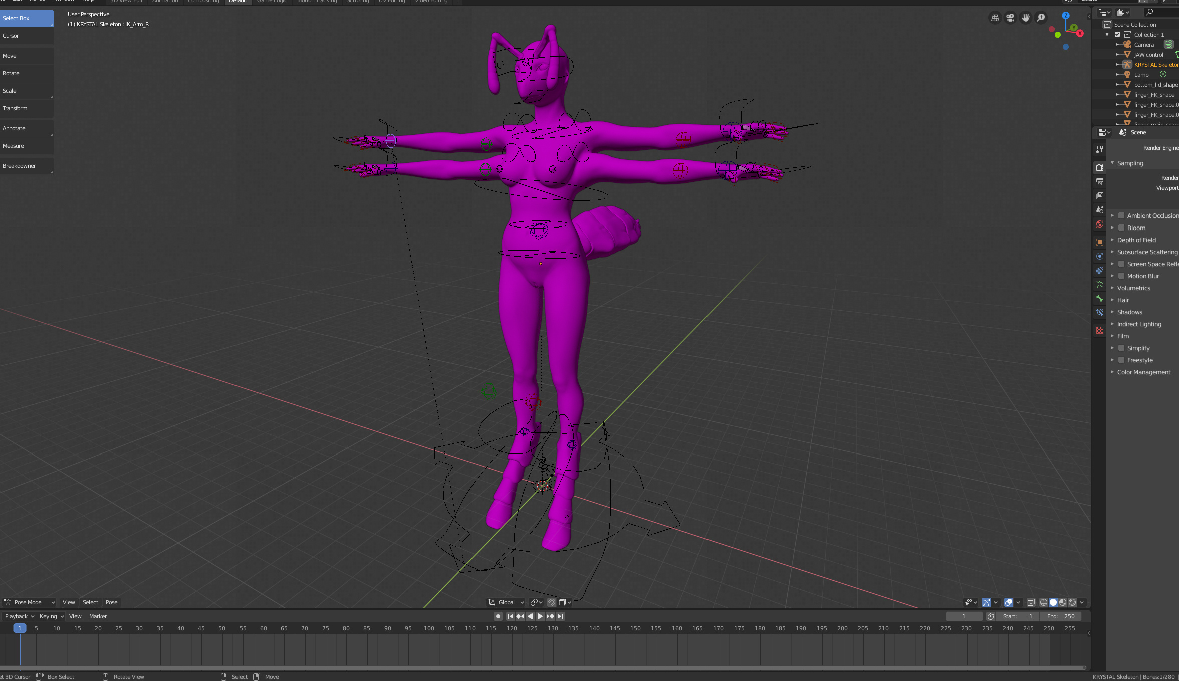
Task: Switch to wireframe viewport shading
Action: (1043, 602)
